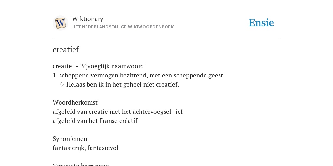Click the synonym fantasierijk
Image resolution: width=333 pixels, height=166 pixels.
coord(69,148)
